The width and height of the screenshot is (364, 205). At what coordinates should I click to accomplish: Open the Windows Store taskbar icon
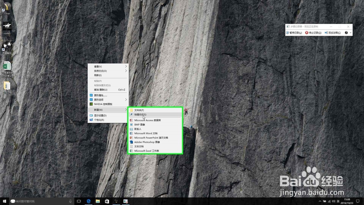[x=107, y=201]
